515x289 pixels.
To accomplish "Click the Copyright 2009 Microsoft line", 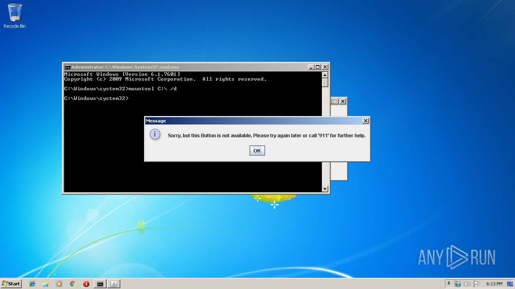I will (165, 79).
